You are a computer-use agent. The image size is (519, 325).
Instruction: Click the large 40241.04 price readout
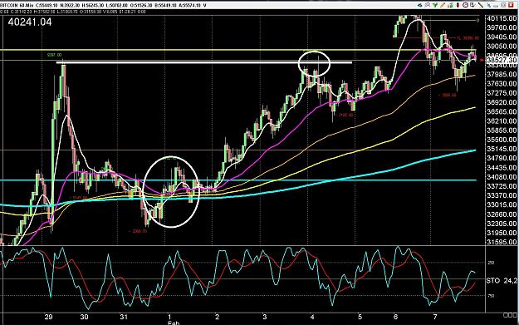pos(30,22)
